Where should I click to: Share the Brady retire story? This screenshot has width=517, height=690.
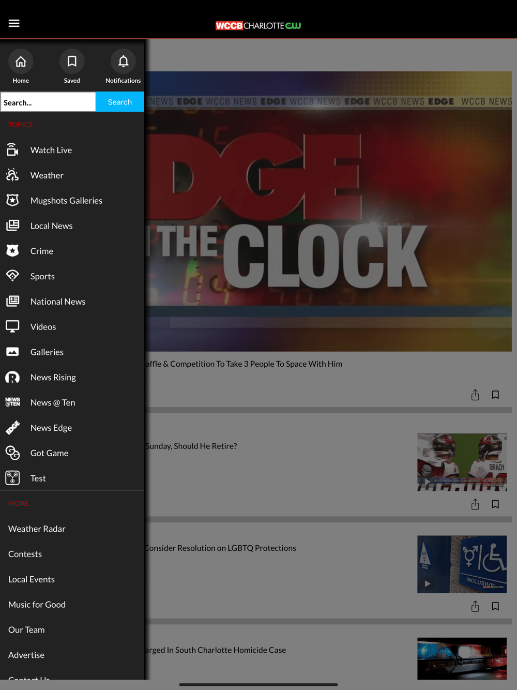(475, 504)
